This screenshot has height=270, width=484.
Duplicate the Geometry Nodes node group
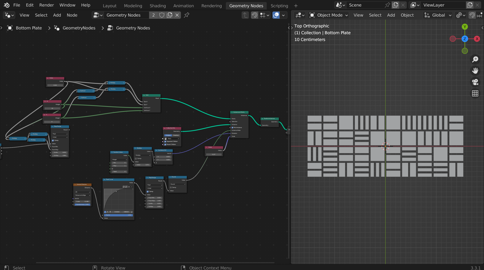click(x=170, y=15)
